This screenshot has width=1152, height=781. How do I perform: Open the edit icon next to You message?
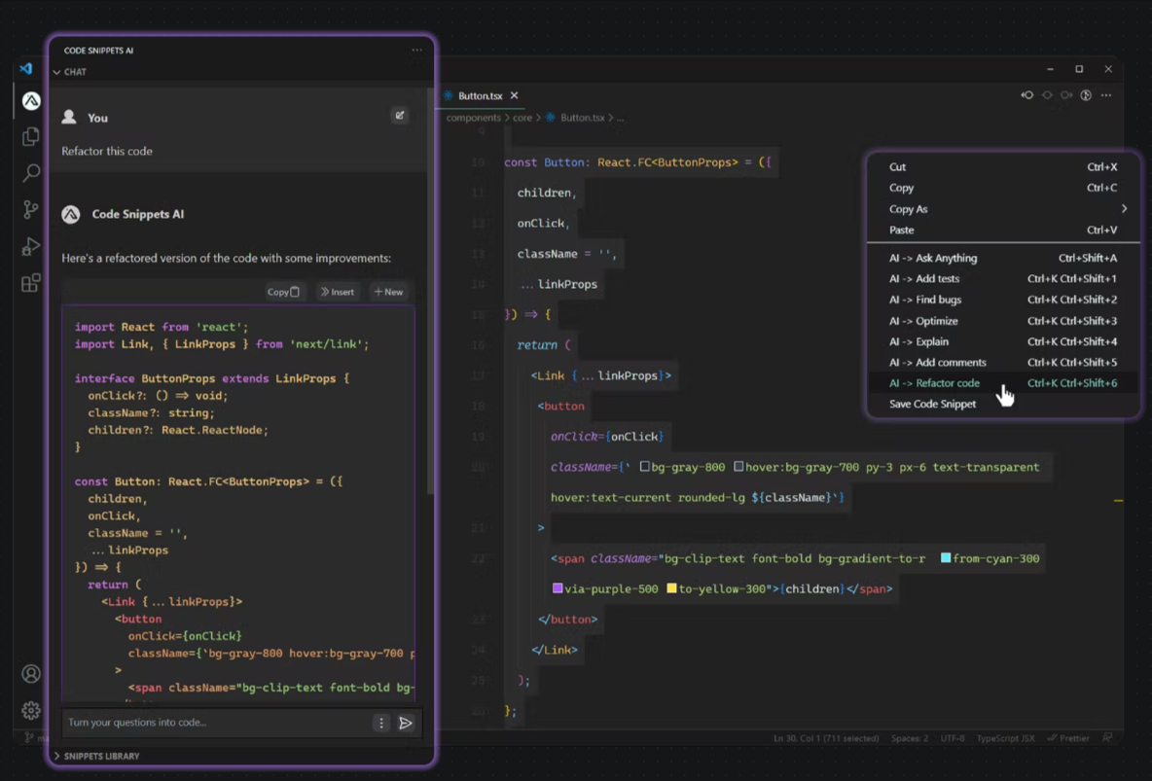pos(400,115)
